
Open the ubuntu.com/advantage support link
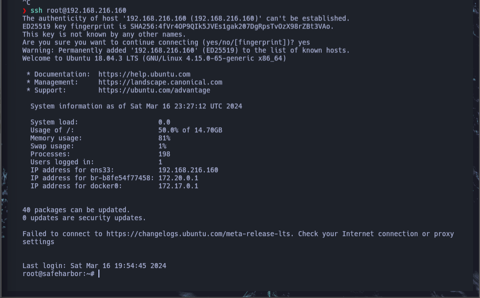tap(154, 90)
